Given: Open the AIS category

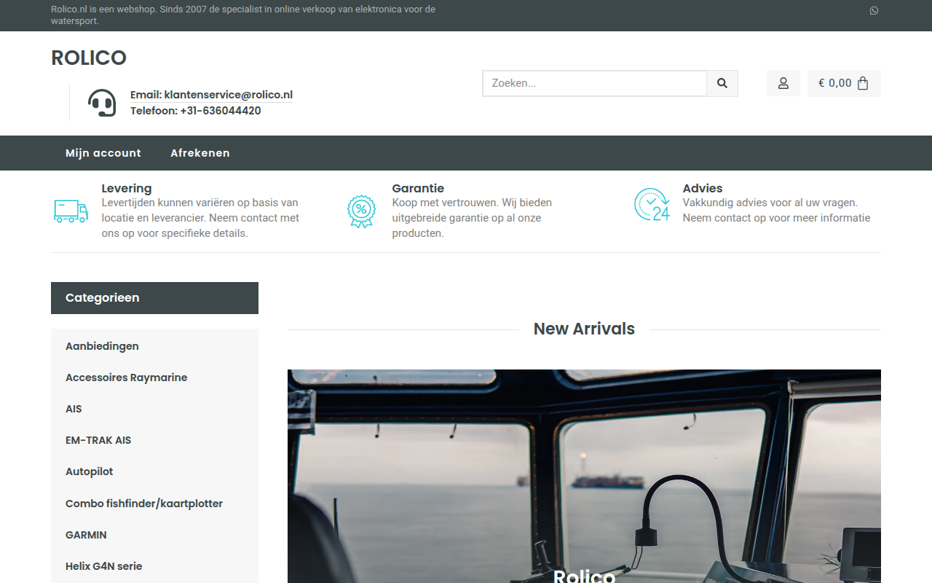Looking at the screenshot, I should [x=74, y=409].
